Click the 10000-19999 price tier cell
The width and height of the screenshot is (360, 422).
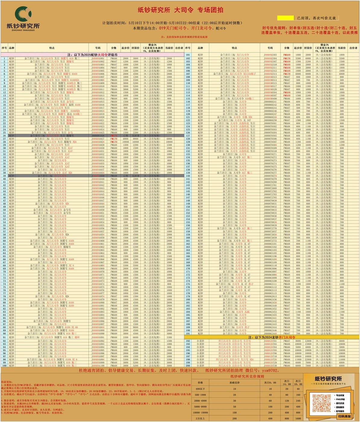click(200, 412)
